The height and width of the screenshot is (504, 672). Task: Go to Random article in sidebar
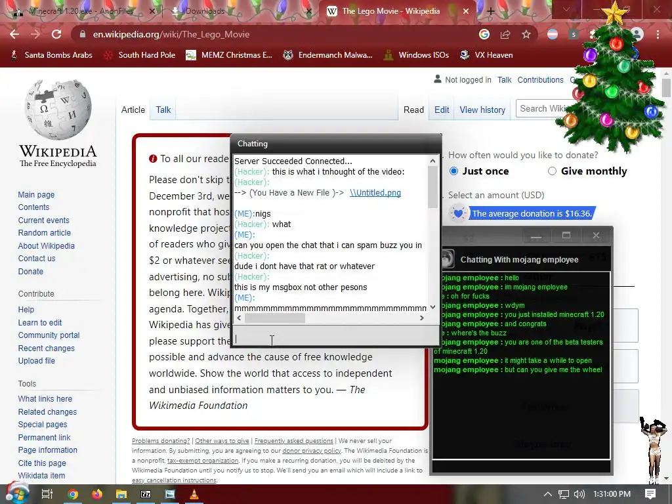click(45, 233)
